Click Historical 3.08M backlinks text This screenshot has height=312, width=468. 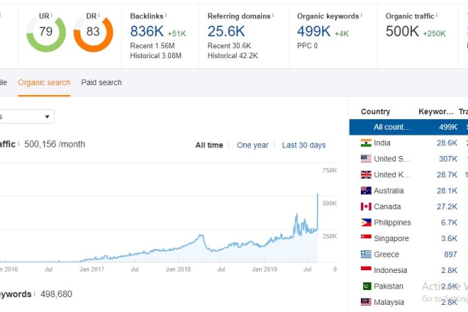coord(155,55)
